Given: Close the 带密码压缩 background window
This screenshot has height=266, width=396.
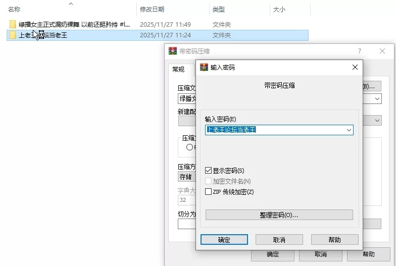Looking at the screenshot, I should [383, 51].
